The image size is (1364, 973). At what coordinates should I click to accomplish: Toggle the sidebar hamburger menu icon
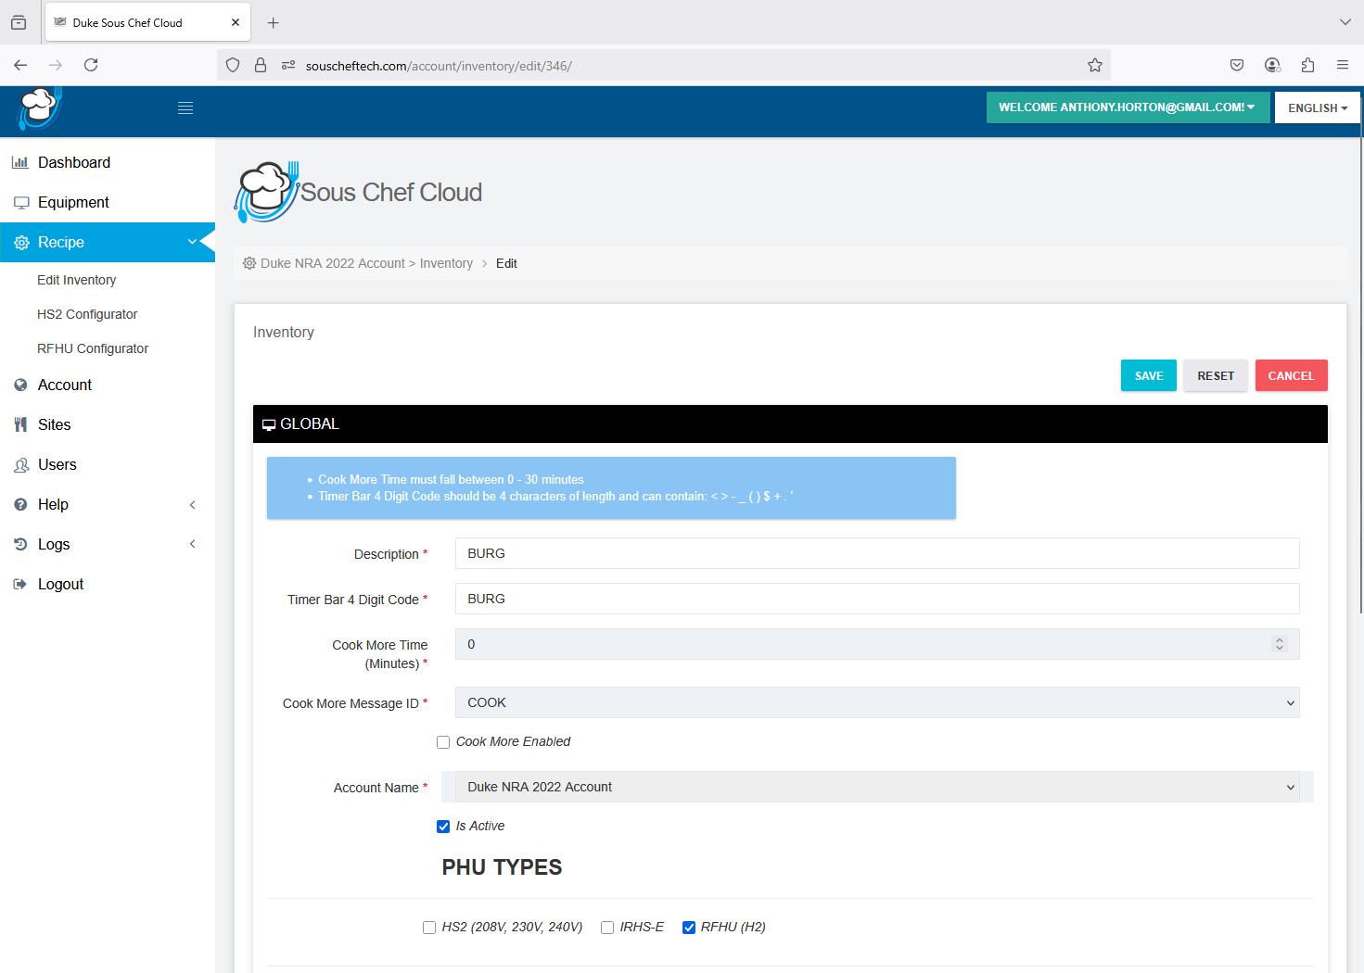click(185, 108)
